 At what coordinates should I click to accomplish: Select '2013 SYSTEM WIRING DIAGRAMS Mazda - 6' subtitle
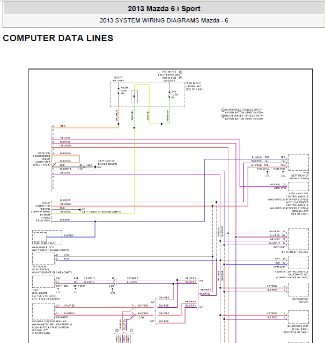point(164,20)
